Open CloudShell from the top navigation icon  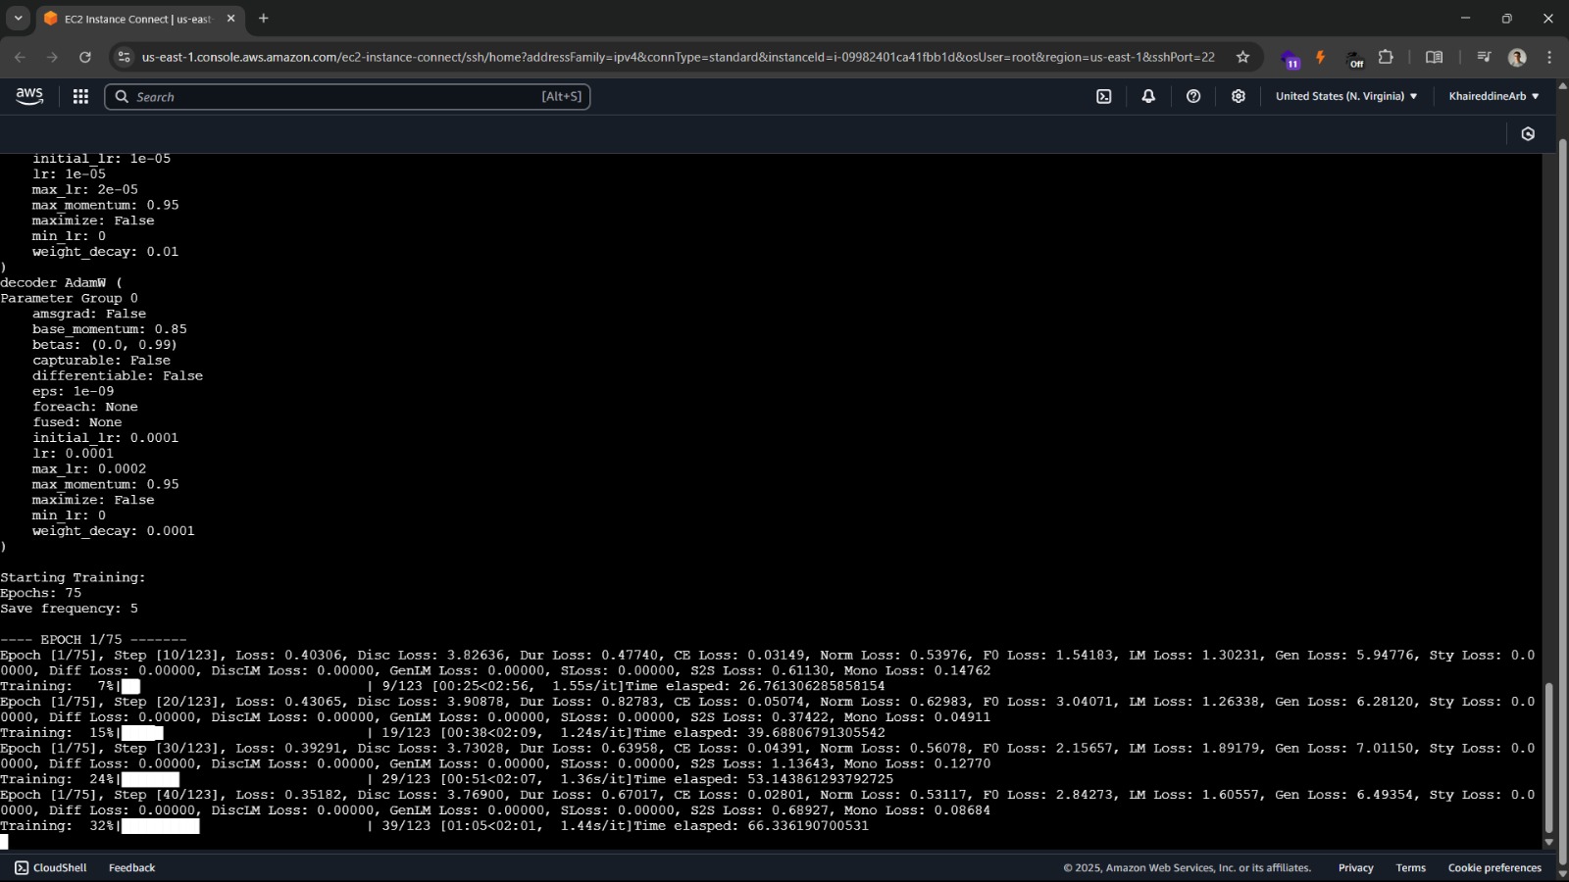[x=1103, y=96]
